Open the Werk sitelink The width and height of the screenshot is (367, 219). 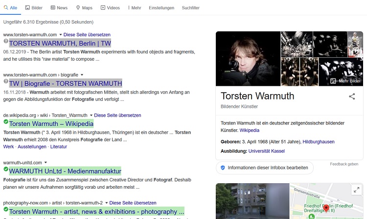tap(8, 146)
